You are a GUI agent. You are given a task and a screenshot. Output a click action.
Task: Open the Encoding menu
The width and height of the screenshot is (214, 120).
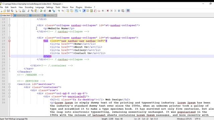pos(29,7)
